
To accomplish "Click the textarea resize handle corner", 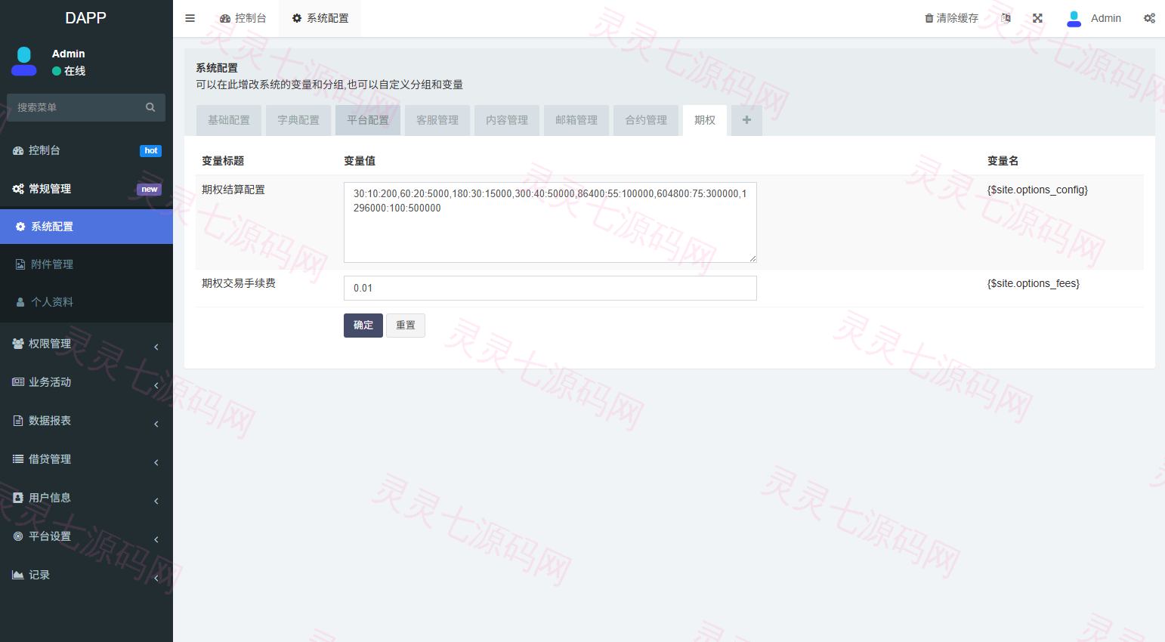I will pyautogui.click(x=752, y=258).
